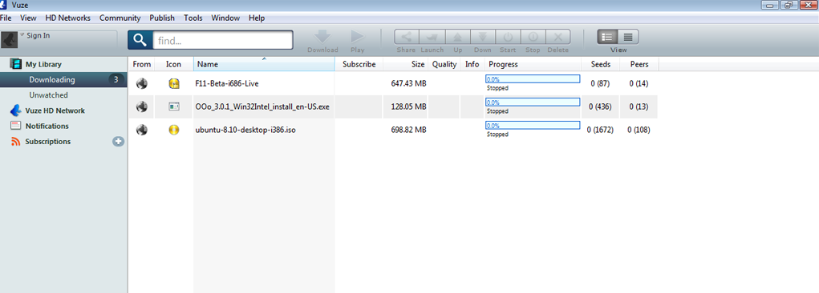Viewport: 819px width, 293px height.
Task: Click the Notifications sidebar icon
Action: click(16, 126)
